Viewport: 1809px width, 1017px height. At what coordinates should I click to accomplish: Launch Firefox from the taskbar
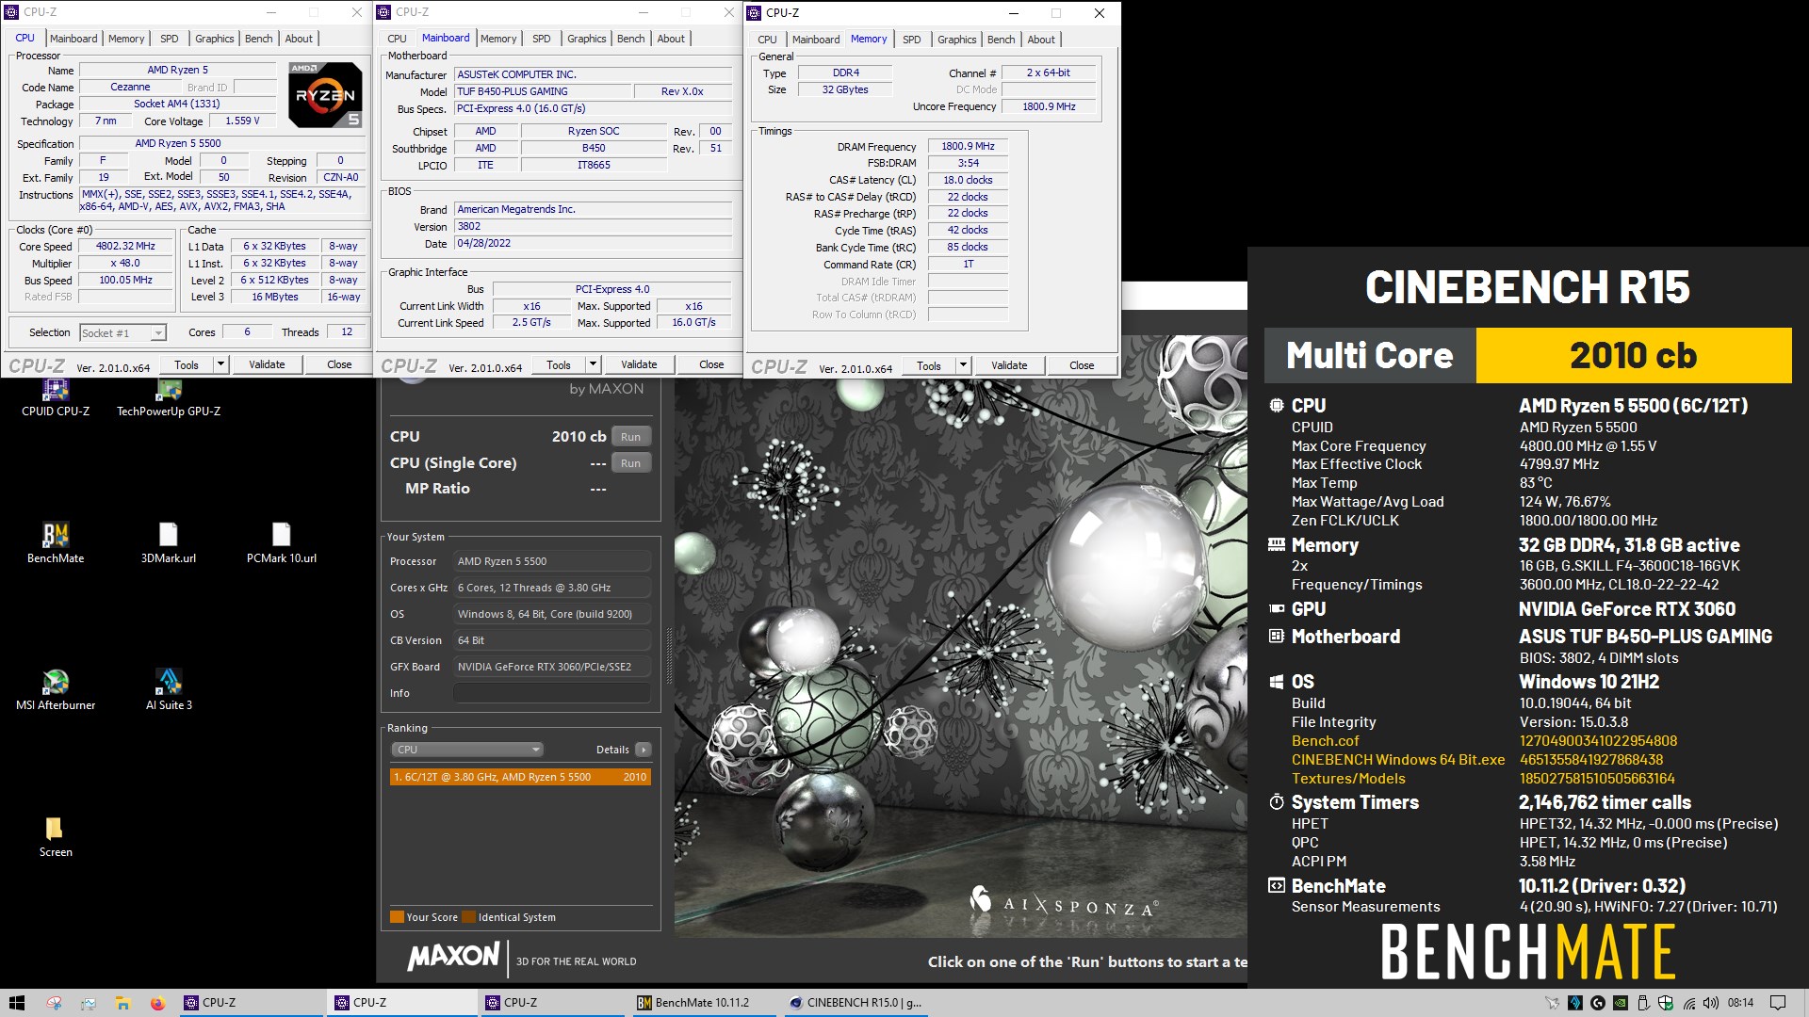pos(157,1003)
